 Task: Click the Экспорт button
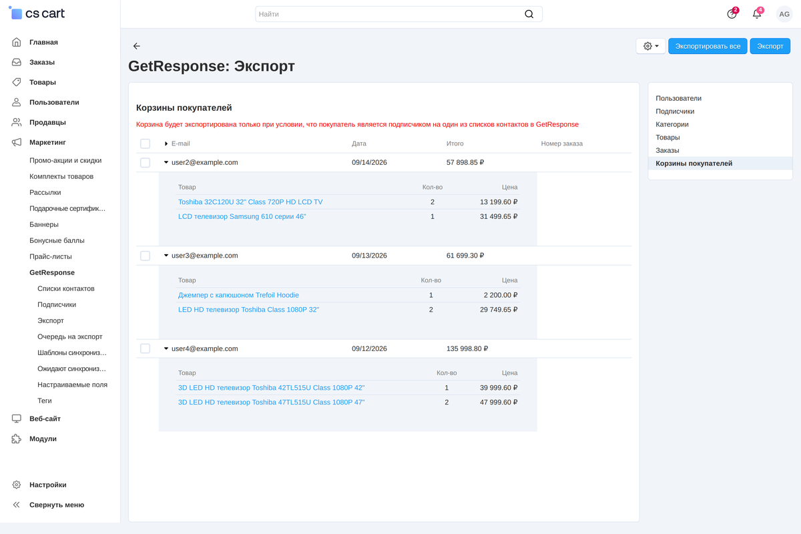pyautogui.click(x=770, y=46)
